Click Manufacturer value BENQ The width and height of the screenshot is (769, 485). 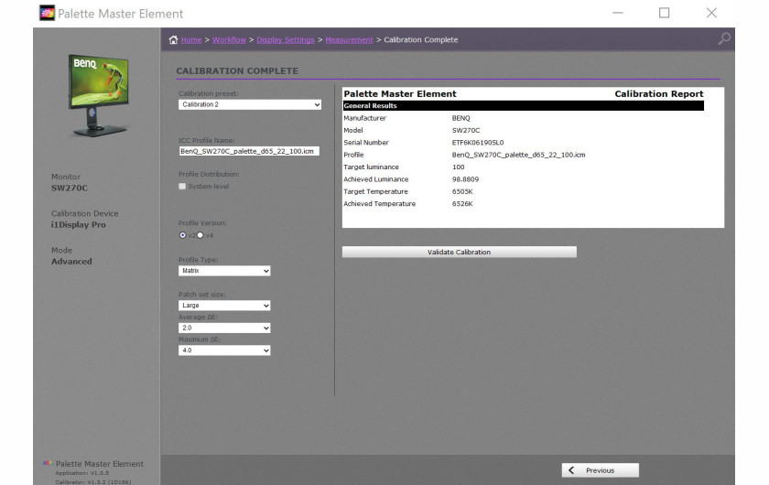[x=461, y=118]
